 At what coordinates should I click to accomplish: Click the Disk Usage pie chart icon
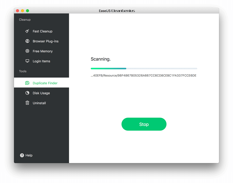tap(27, 93)
